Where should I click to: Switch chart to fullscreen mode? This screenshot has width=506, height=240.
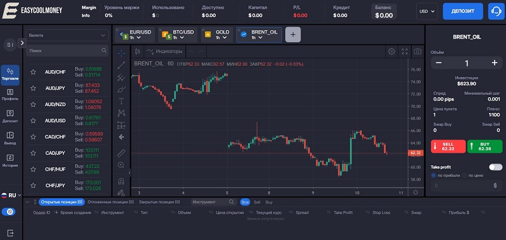(x=405, y=51)
